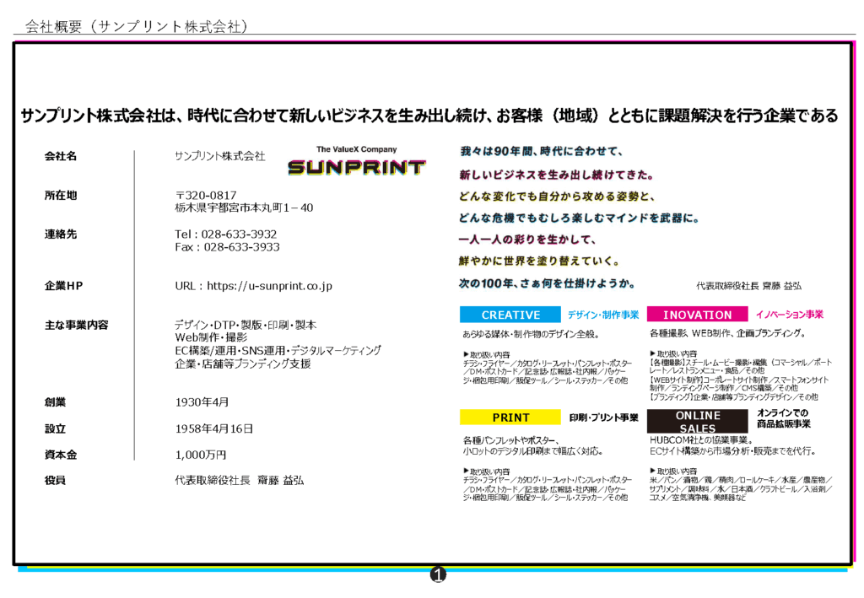Click company name サンプリント株式会社 value
This screenshot has width=864, height=598.
pos(220,156)
